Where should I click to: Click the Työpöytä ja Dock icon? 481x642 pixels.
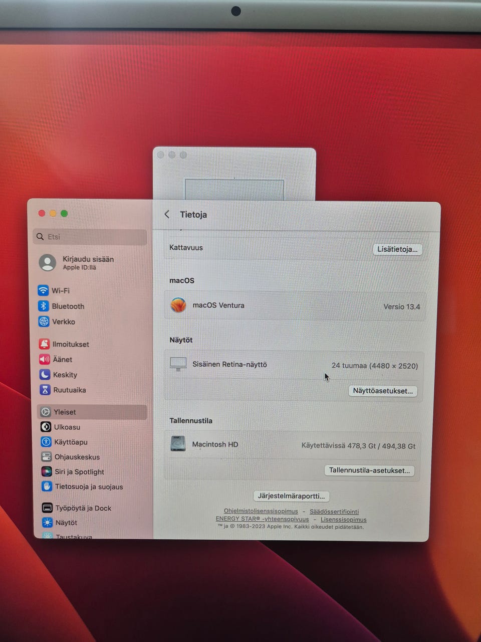coord(47,508)
